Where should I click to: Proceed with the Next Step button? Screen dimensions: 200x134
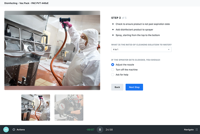134,87
